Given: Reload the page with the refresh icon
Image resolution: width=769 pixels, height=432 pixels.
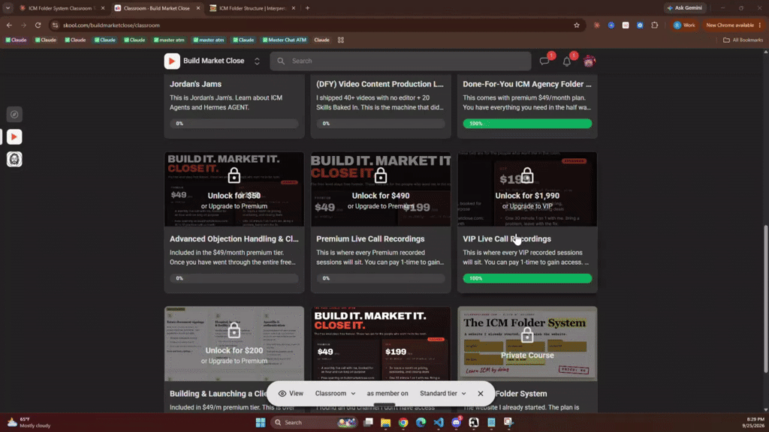Looking at the screenshot, I should click(38, 25).
